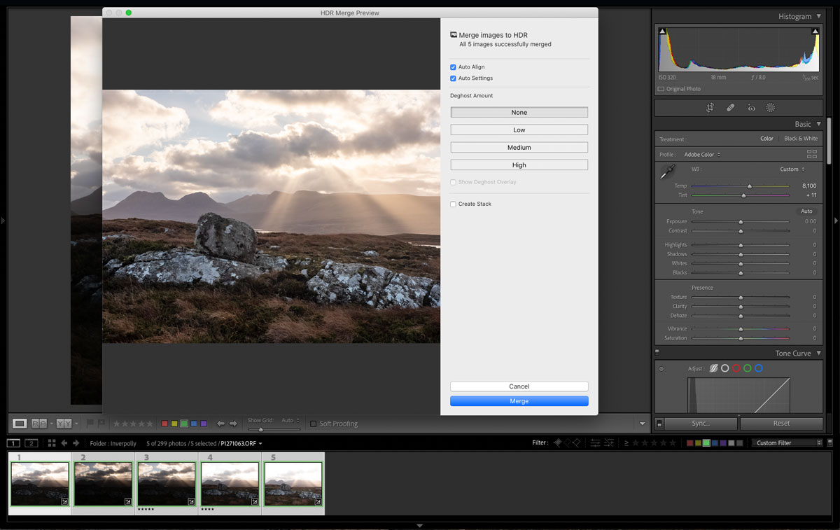Set Deghost Amount to Medium
The height and width of the screenshot is (530, 840).
tap(519, 148)
